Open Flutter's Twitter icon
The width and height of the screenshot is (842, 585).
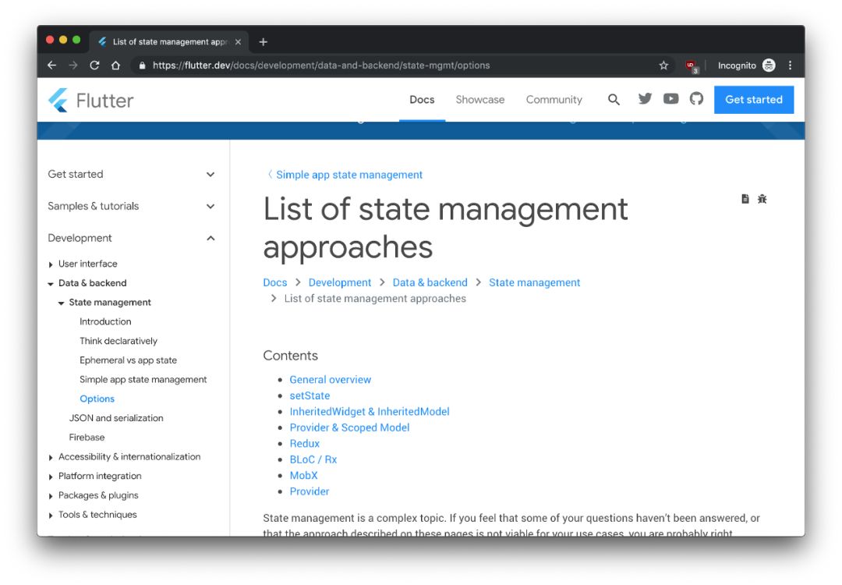click(645, 99)
